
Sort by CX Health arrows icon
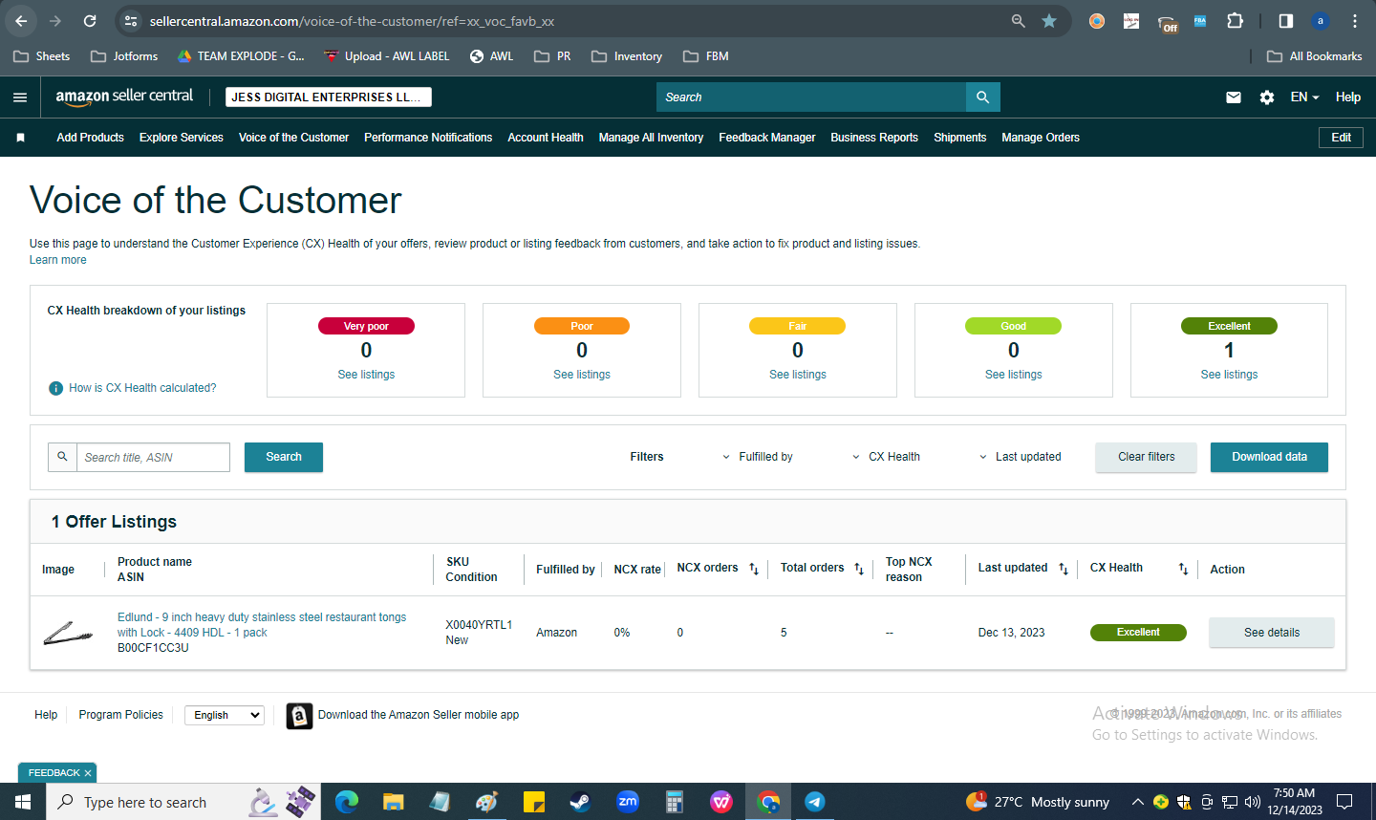click(1183, 569)
